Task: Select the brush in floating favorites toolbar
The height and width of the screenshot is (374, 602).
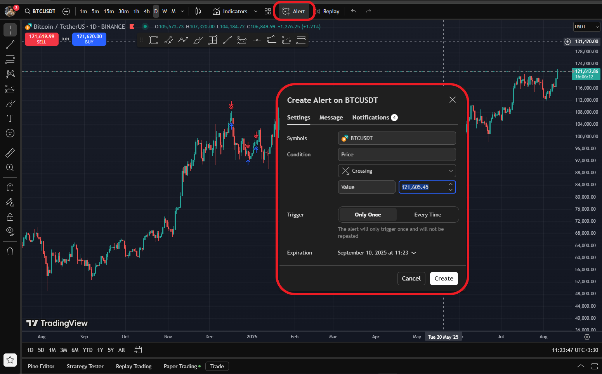Action: click(198, 40)
